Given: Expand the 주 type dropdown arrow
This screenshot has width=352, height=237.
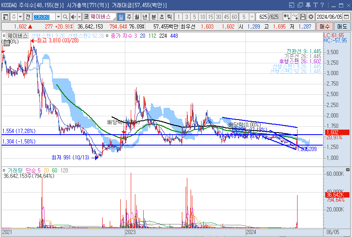Looking at the screenshot, I should pos(21,17).
